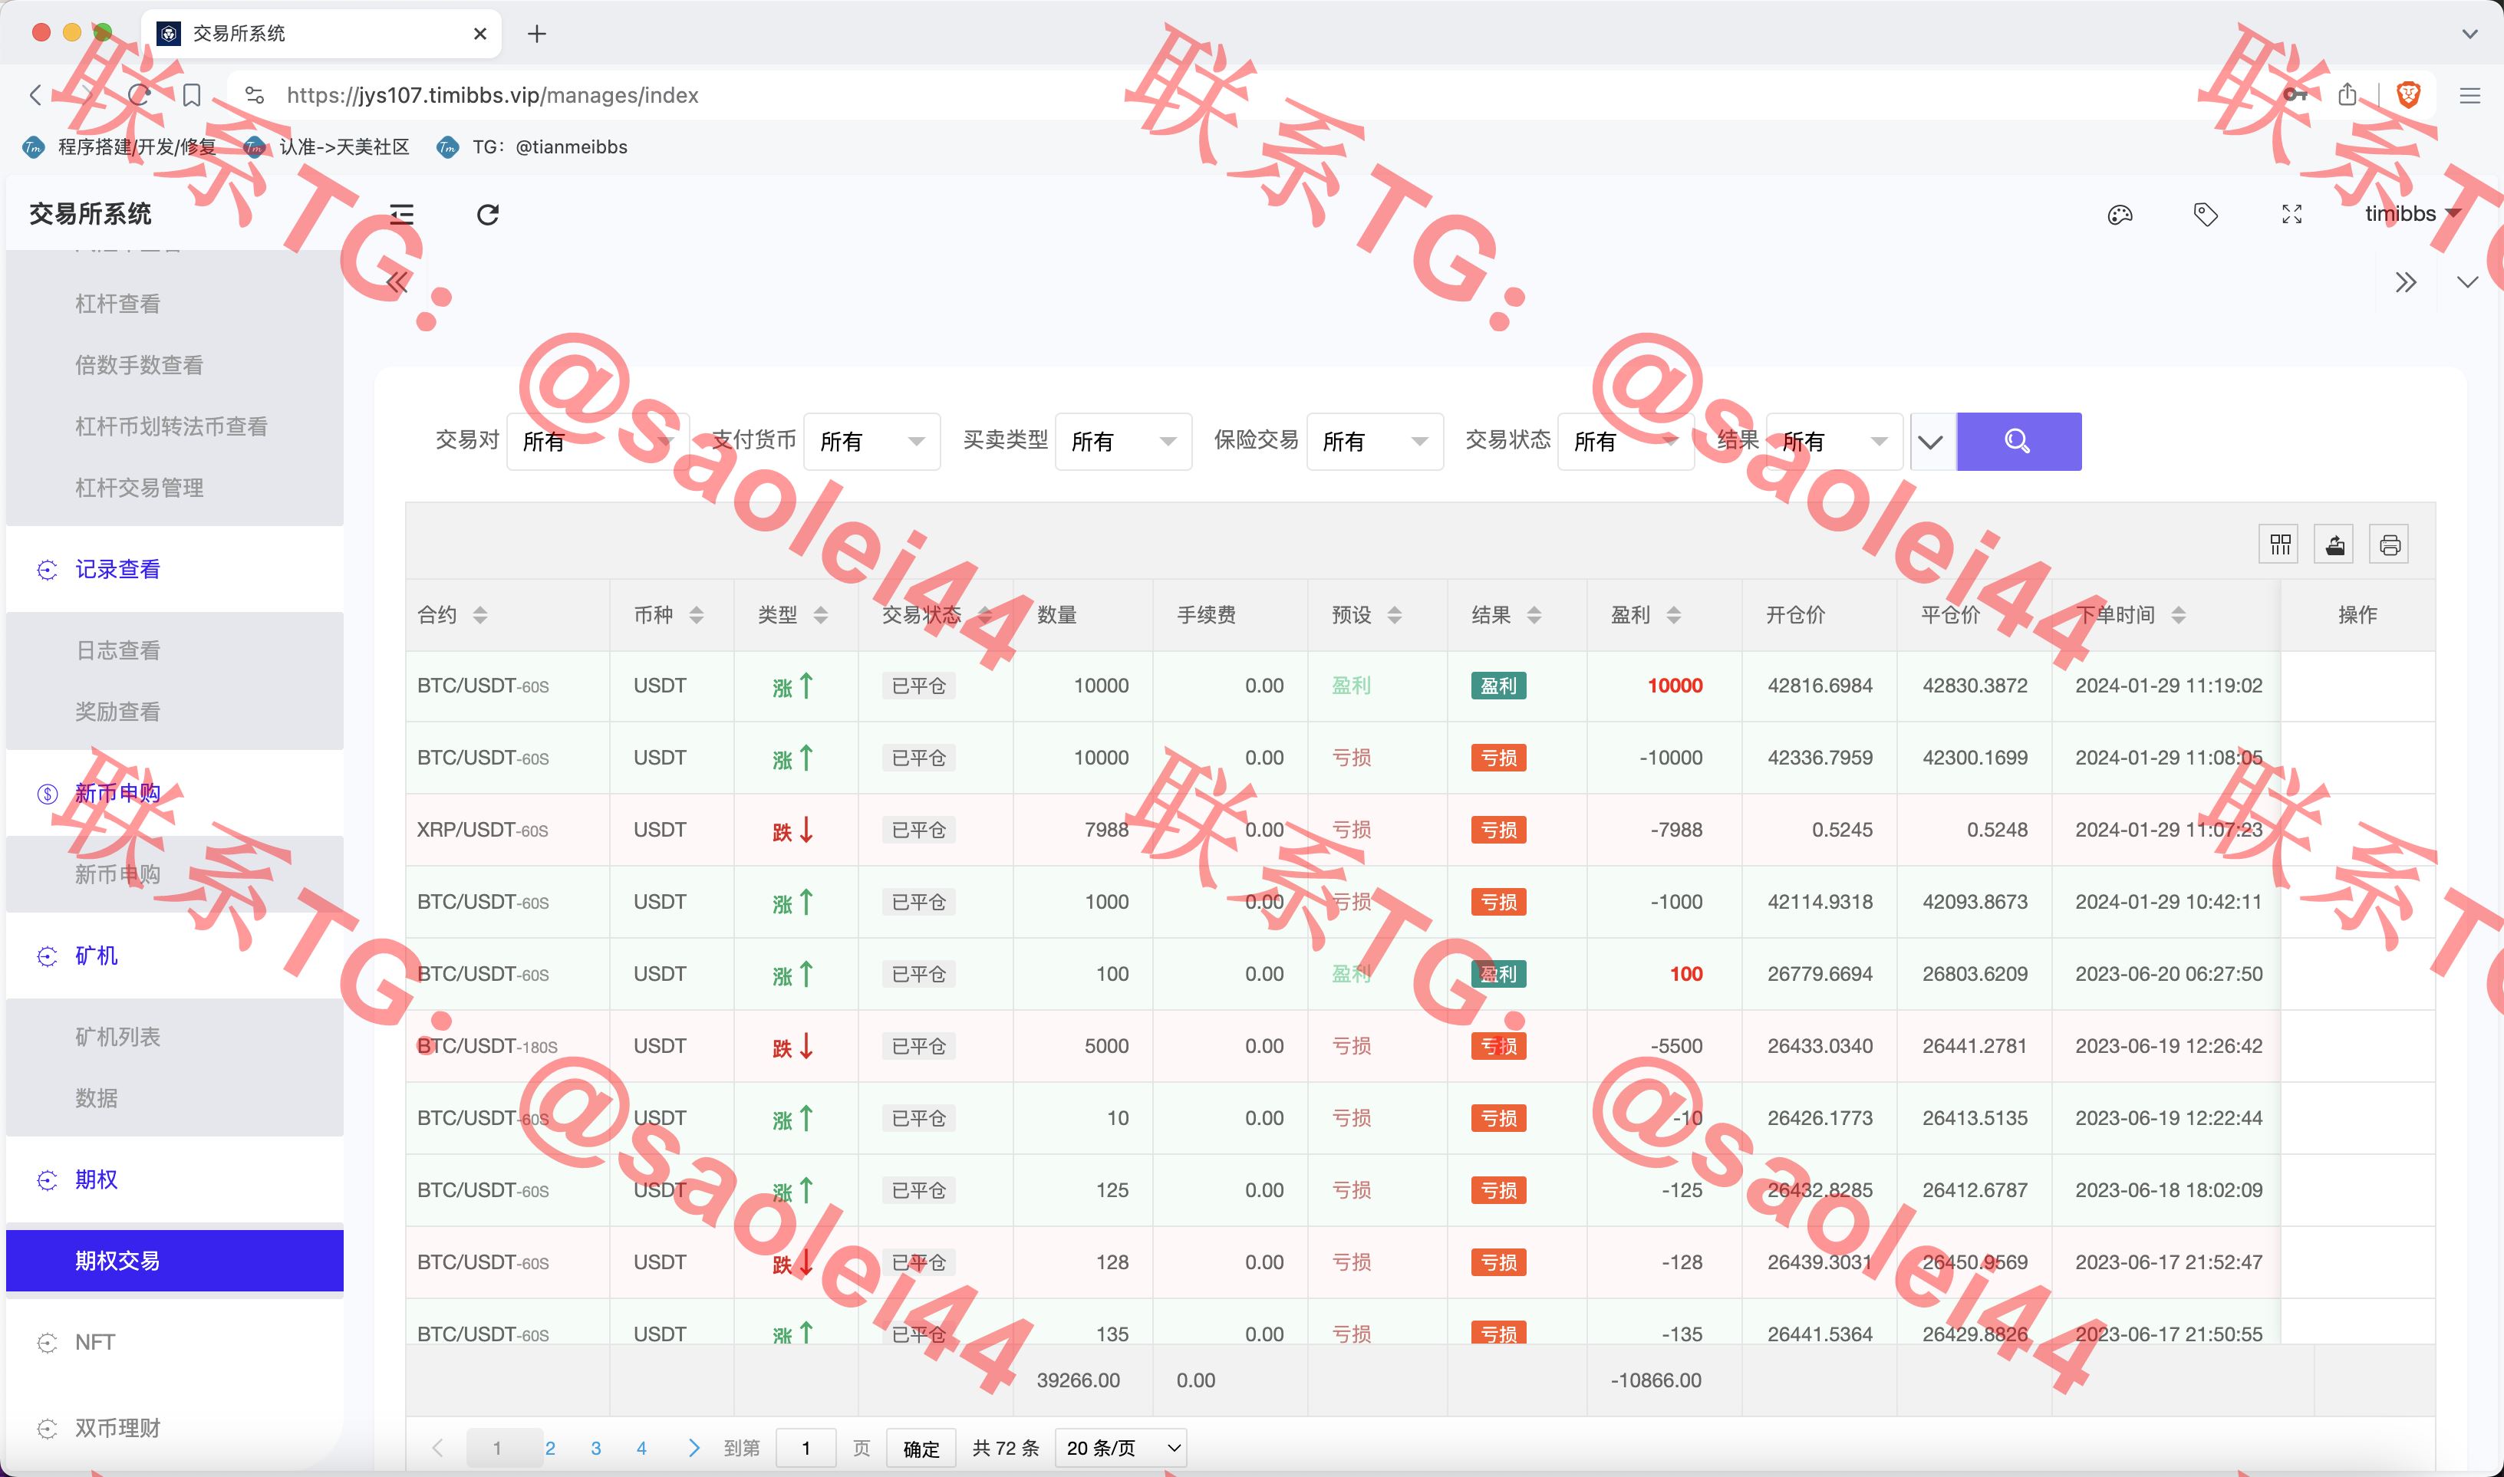
Task: Open TG: @tianmeibbs bookmark
Action: pos(532,147)
